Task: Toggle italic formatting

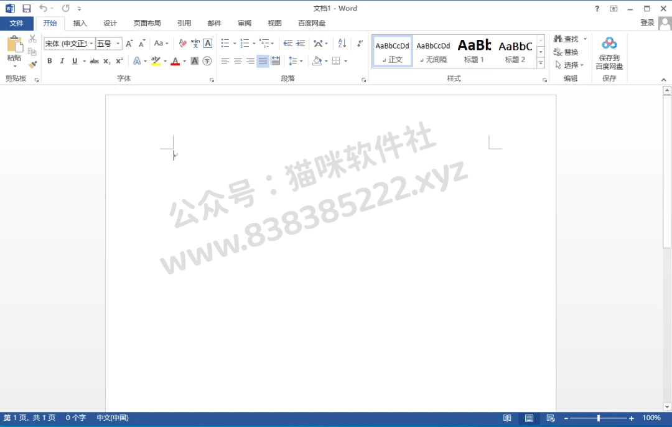Action: (62, 61)
